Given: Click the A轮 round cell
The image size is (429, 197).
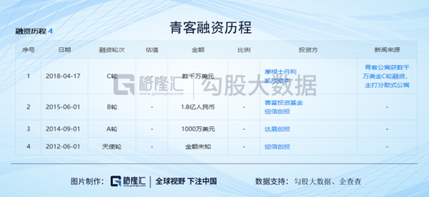Looking at the screenshot, I should [112, 129].
